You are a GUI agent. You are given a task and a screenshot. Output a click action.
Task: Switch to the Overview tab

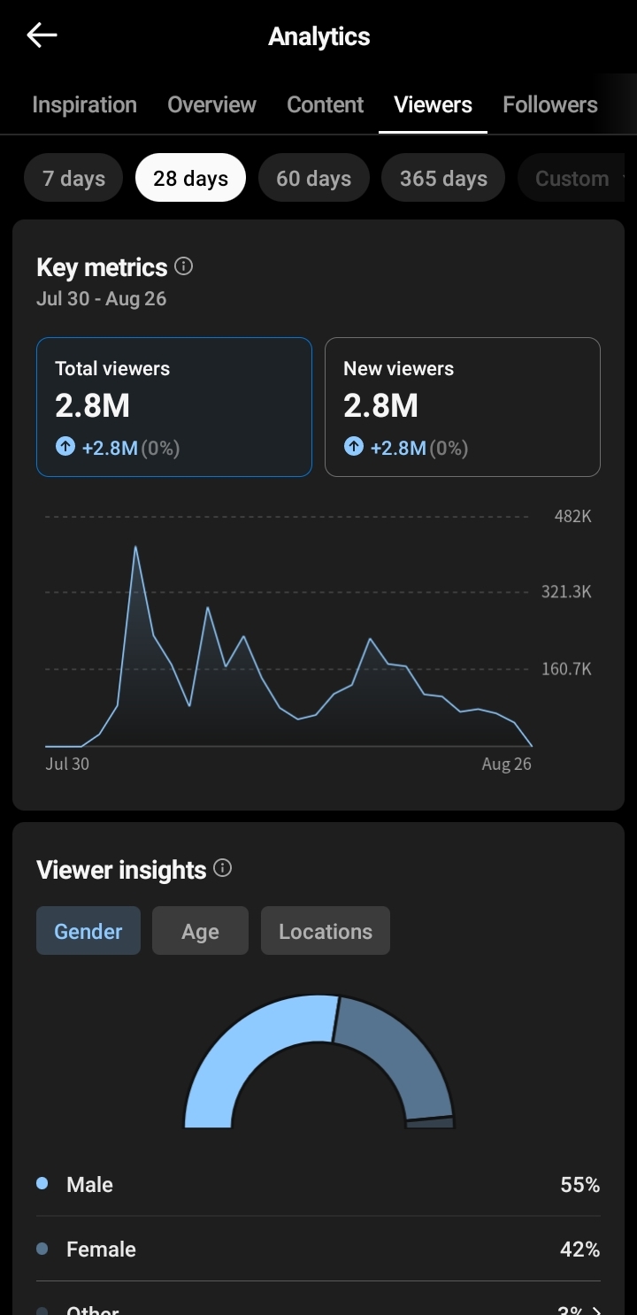tap(211, 104)
